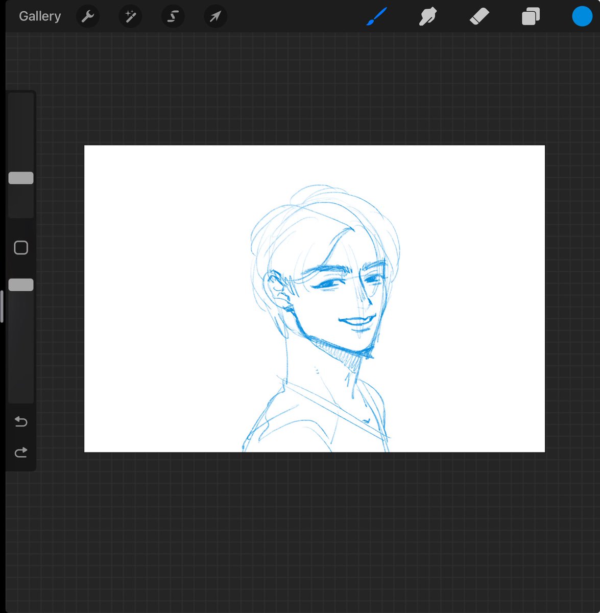This screenshot has height=613, width=600.
Task: Open the Actions wrench menu
Action: pyautogui.click(x=88, y=16)
